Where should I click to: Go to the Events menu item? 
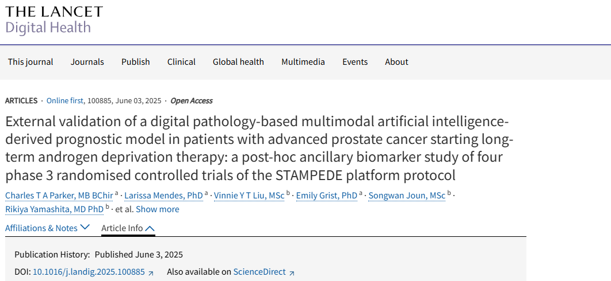[355, 62]
